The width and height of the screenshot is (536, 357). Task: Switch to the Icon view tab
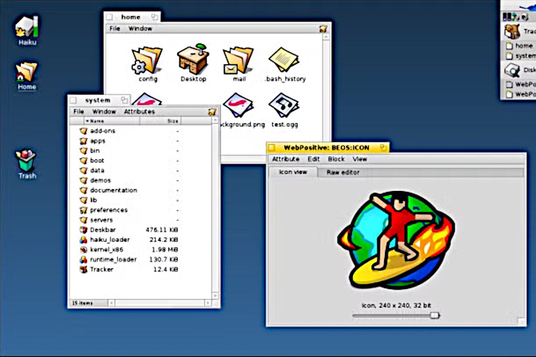click(x=293, y=172)
